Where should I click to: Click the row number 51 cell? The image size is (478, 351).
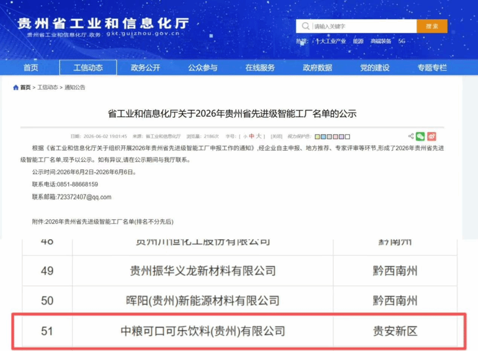click(x=48, y=331)
